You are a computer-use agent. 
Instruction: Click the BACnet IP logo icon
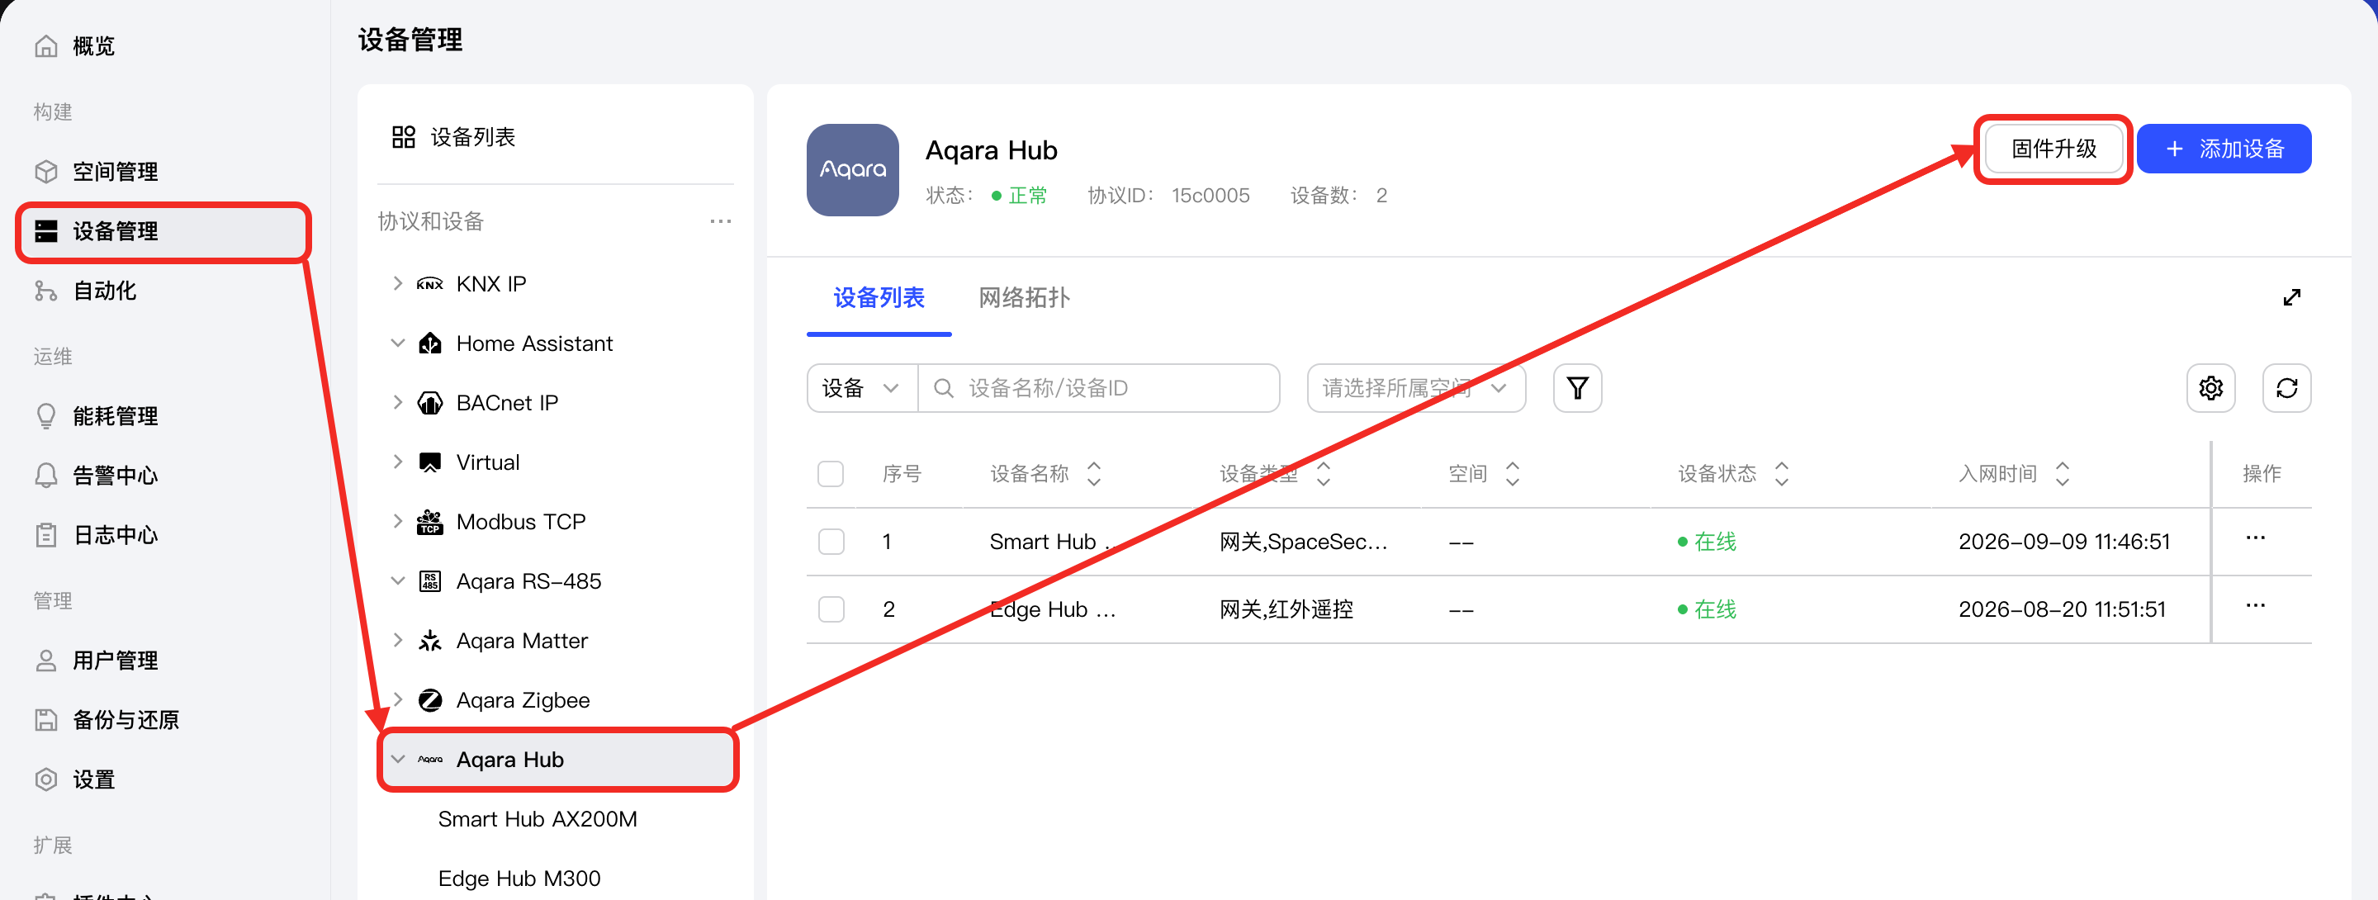pyautogui.click(x=430, y=404)
